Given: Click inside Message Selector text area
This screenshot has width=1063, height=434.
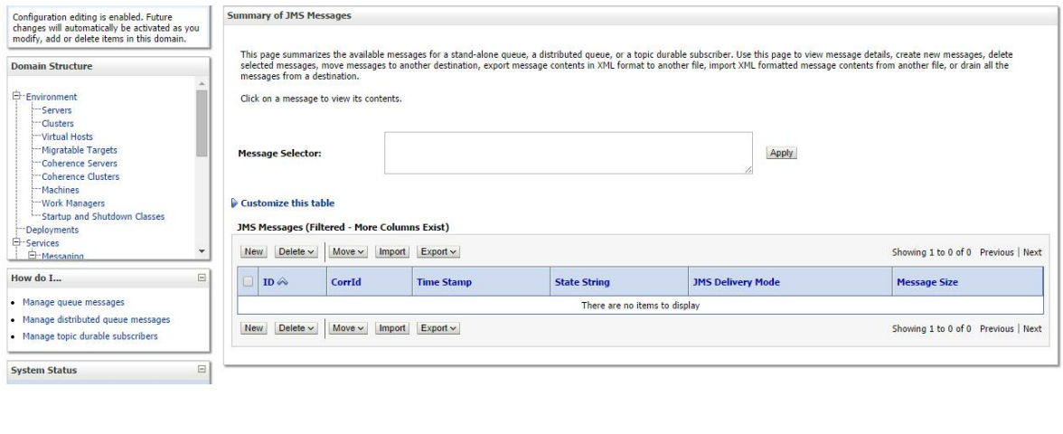Looking at the screenshot, I should click(x=568, y=153).
